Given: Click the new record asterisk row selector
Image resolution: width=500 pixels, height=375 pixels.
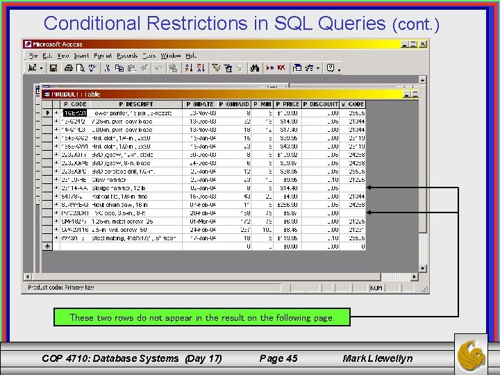Looking at the screenshot, I should coord(47,246).
